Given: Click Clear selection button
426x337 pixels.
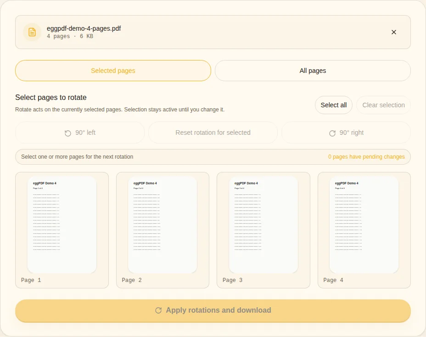Looking at the screenshot, I should [383, 105].
